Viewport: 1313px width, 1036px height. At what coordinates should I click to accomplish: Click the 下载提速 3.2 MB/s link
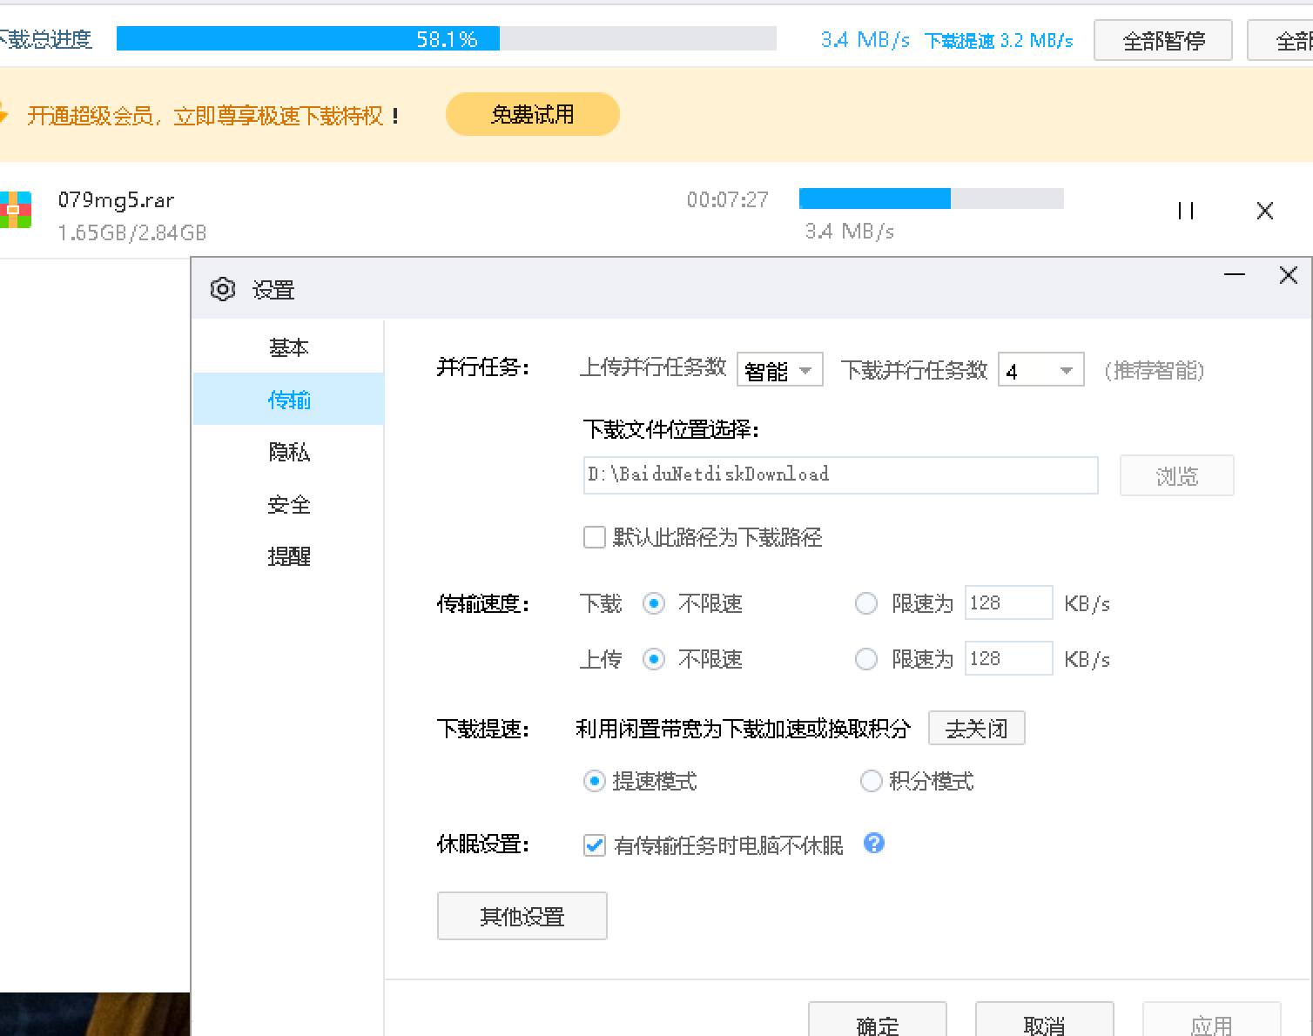tap(999, 41)
